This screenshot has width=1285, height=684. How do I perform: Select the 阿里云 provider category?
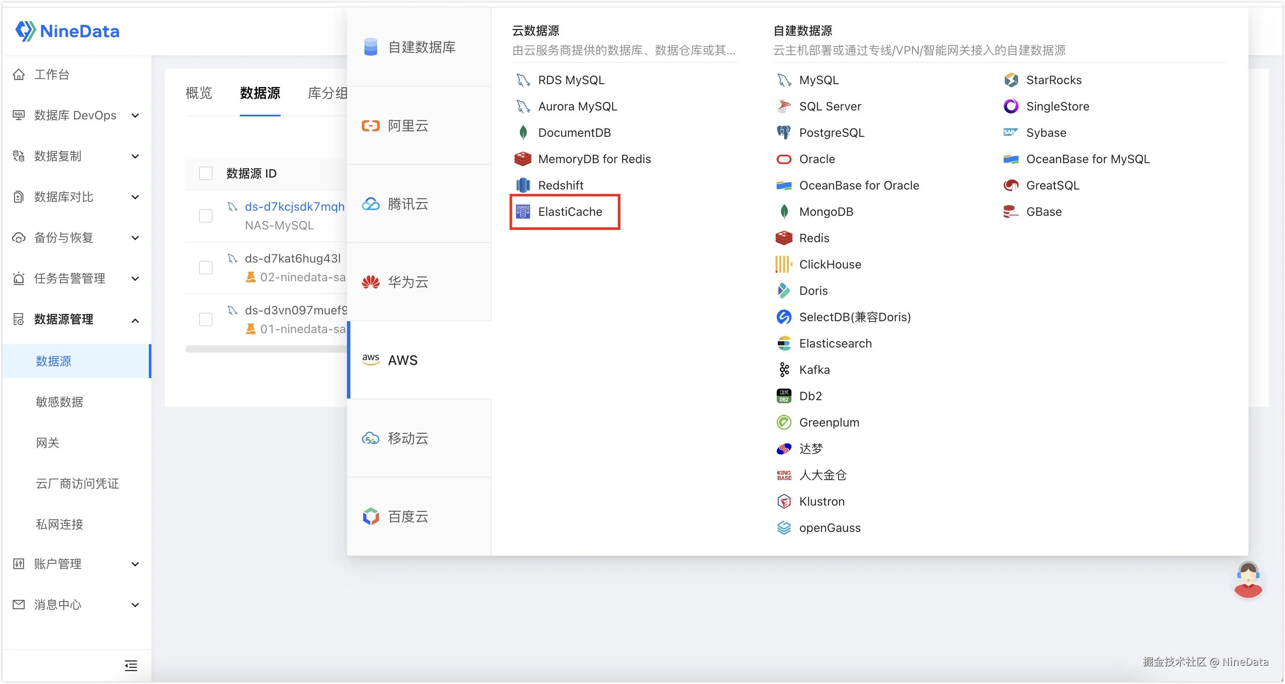tap(407, 126)
